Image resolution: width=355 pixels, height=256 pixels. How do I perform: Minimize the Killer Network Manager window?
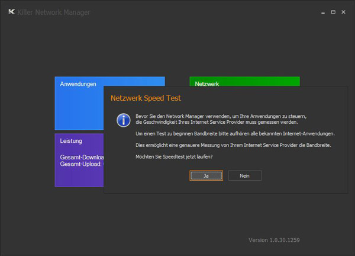point(323,12)
